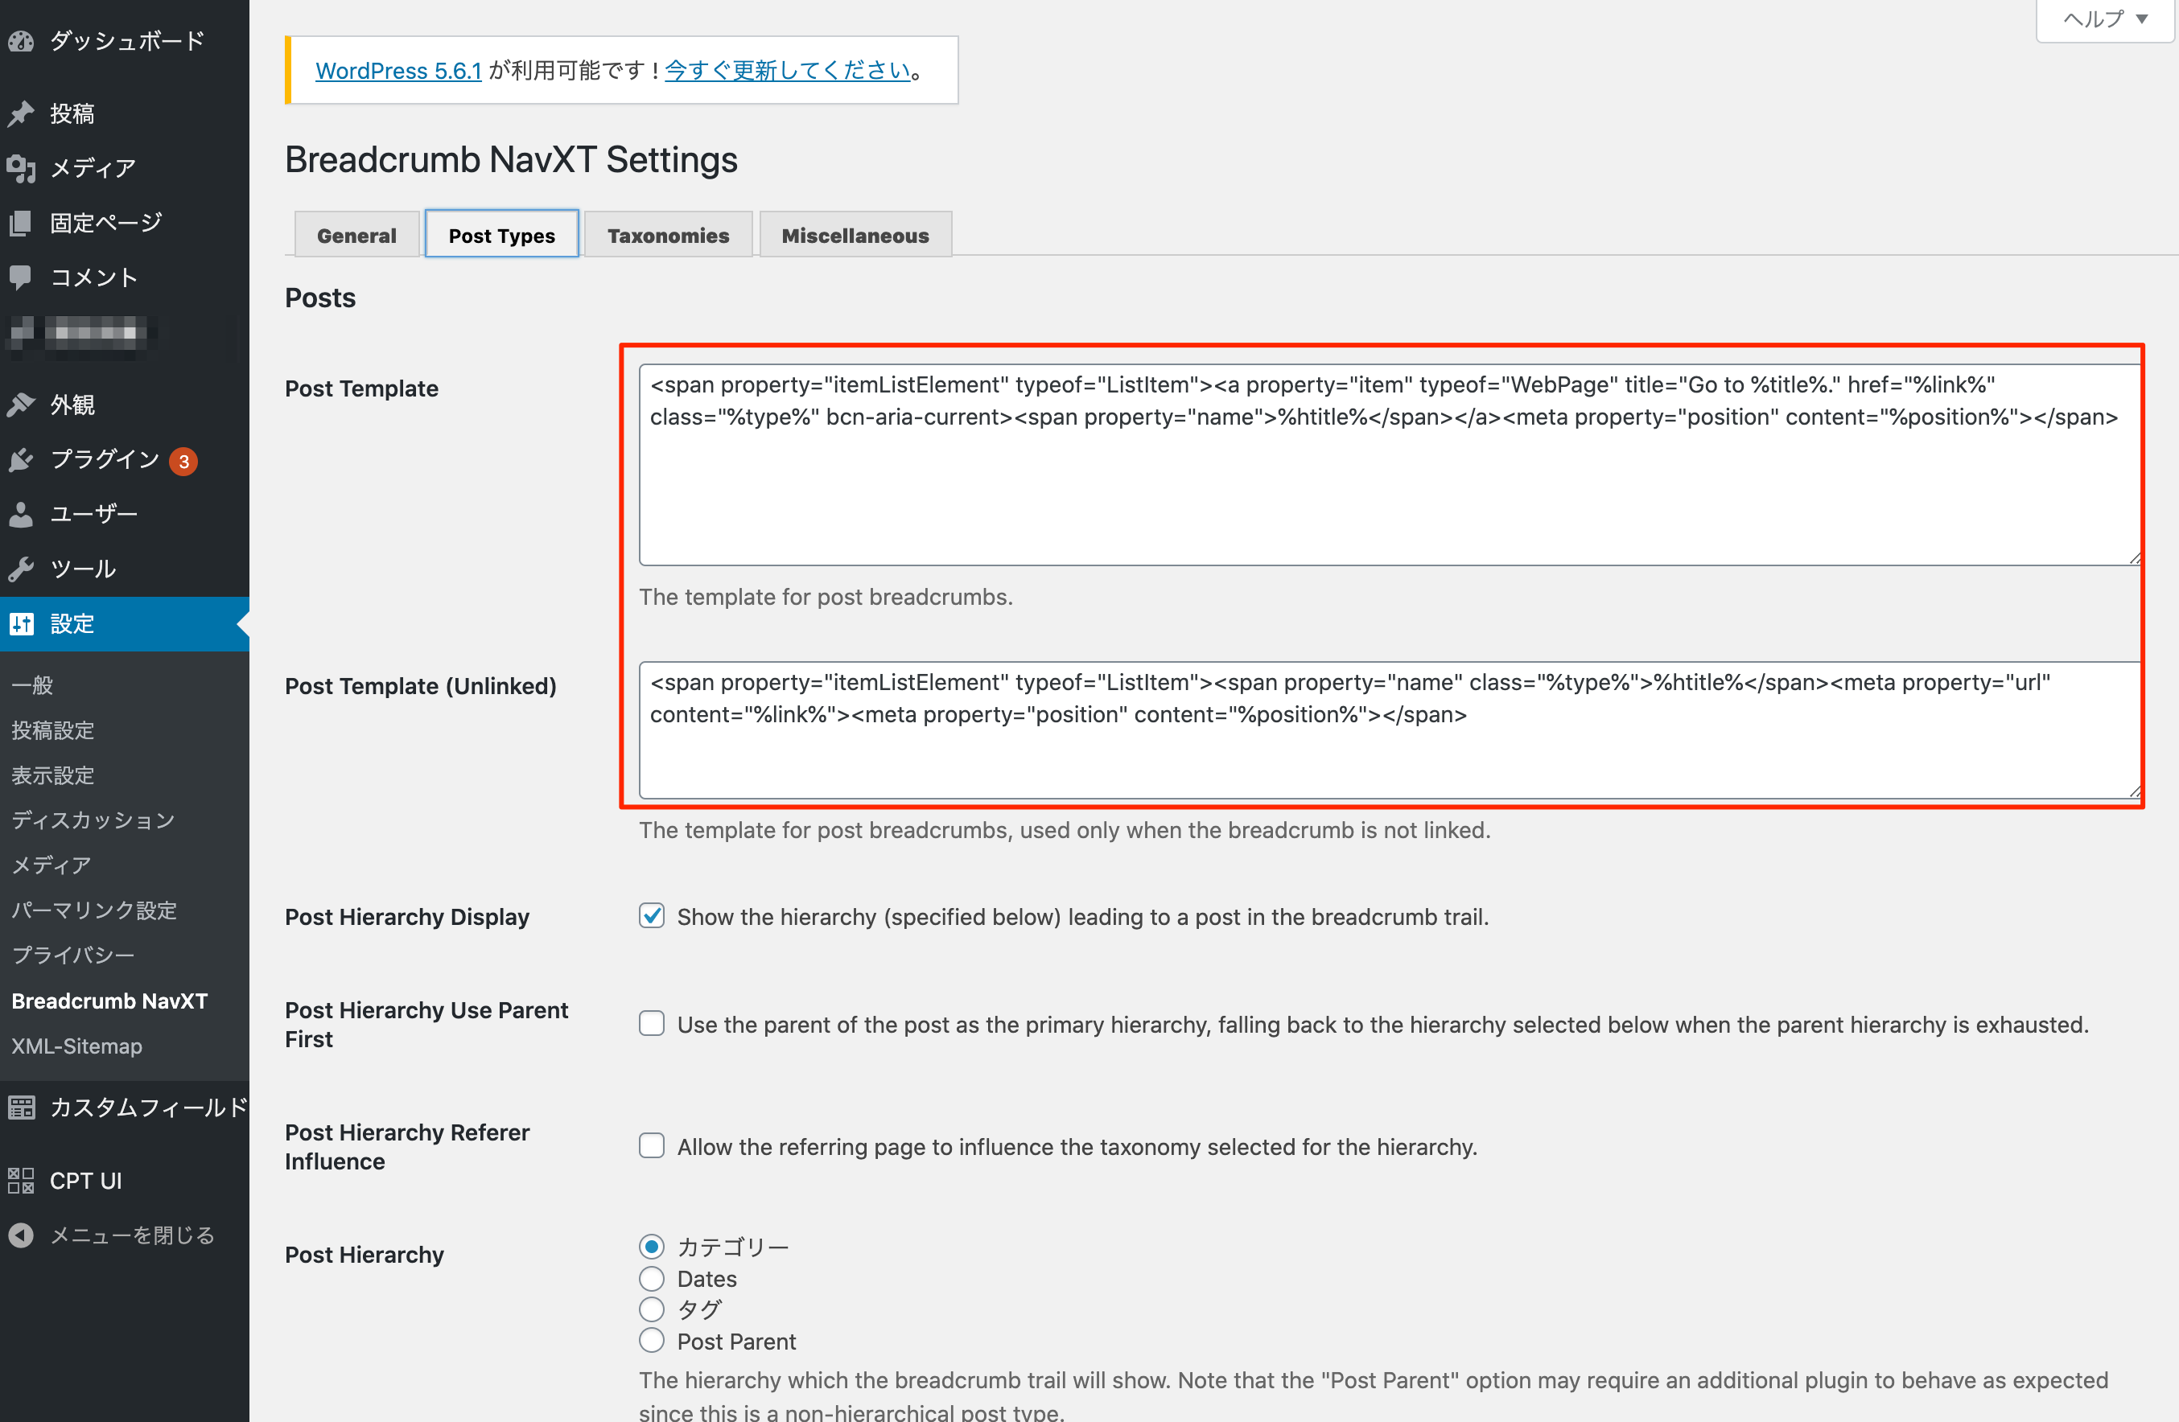Open the 表示設定 submenu link
The height and width of the screenshot is (1422, 2179).
53,775
